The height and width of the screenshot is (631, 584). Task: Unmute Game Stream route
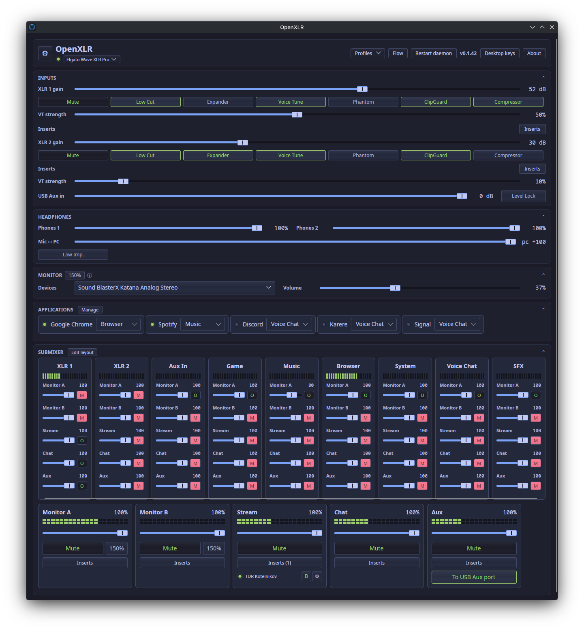tap(252, 441)
